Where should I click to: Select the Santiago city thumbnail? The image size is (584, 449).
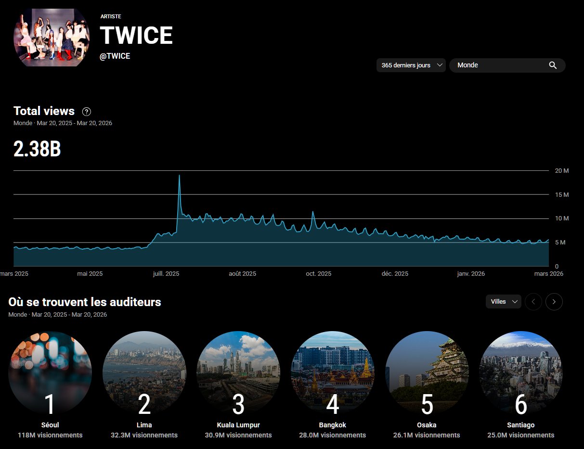point(521,373)
